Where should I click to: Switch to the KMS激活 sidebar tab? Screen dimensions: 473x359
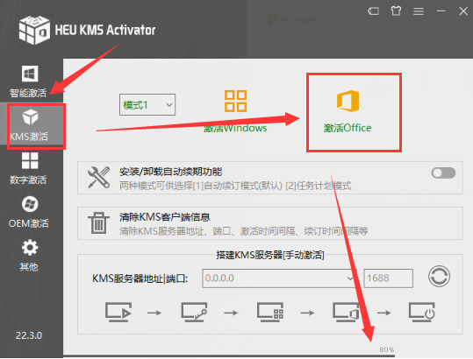pyautogui.click(x=29, y=126)
